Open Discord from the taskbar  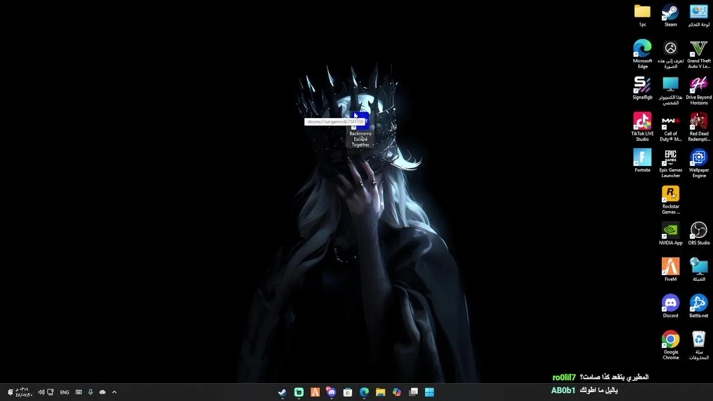(x=331, y=392)
